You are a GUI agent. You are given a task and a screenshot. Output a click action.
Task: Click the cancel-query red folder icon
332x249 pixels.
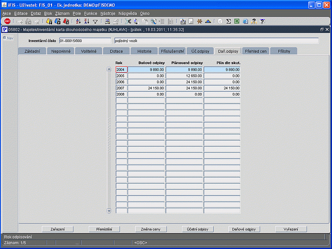[x=66, y=21]
